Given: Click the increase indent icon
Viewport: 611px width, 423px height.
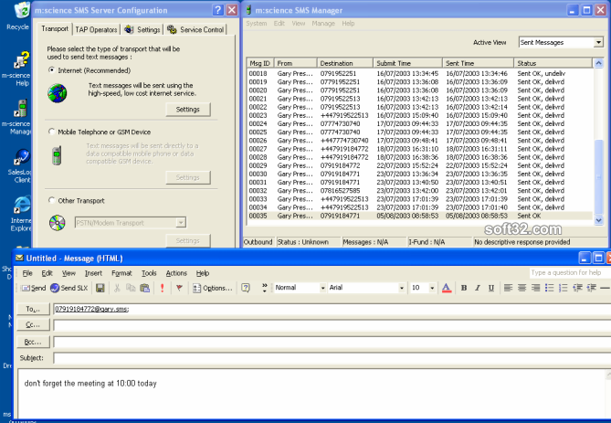Looking at the screenshot, I should [x=592, y=288].
